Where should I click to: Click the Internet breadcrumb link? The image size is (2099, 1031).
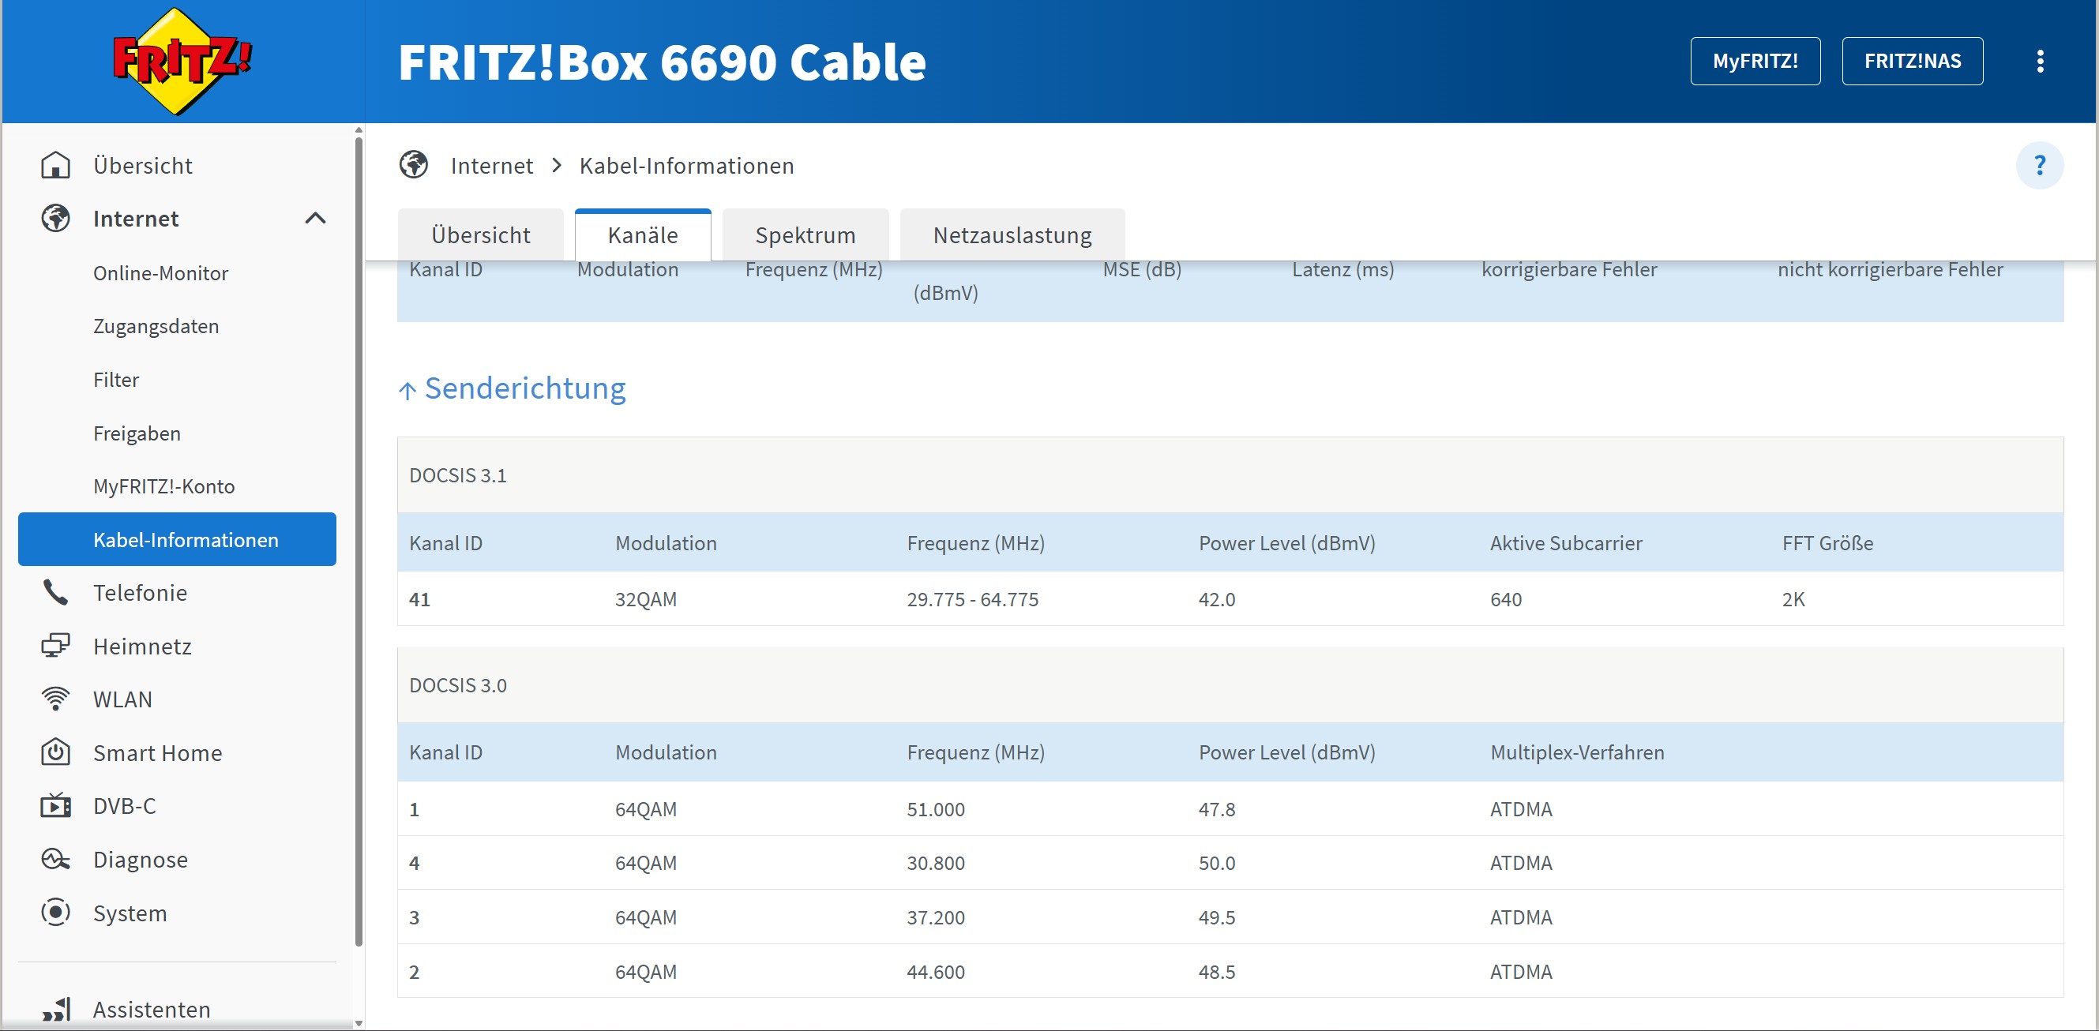(x=491, y=165)
